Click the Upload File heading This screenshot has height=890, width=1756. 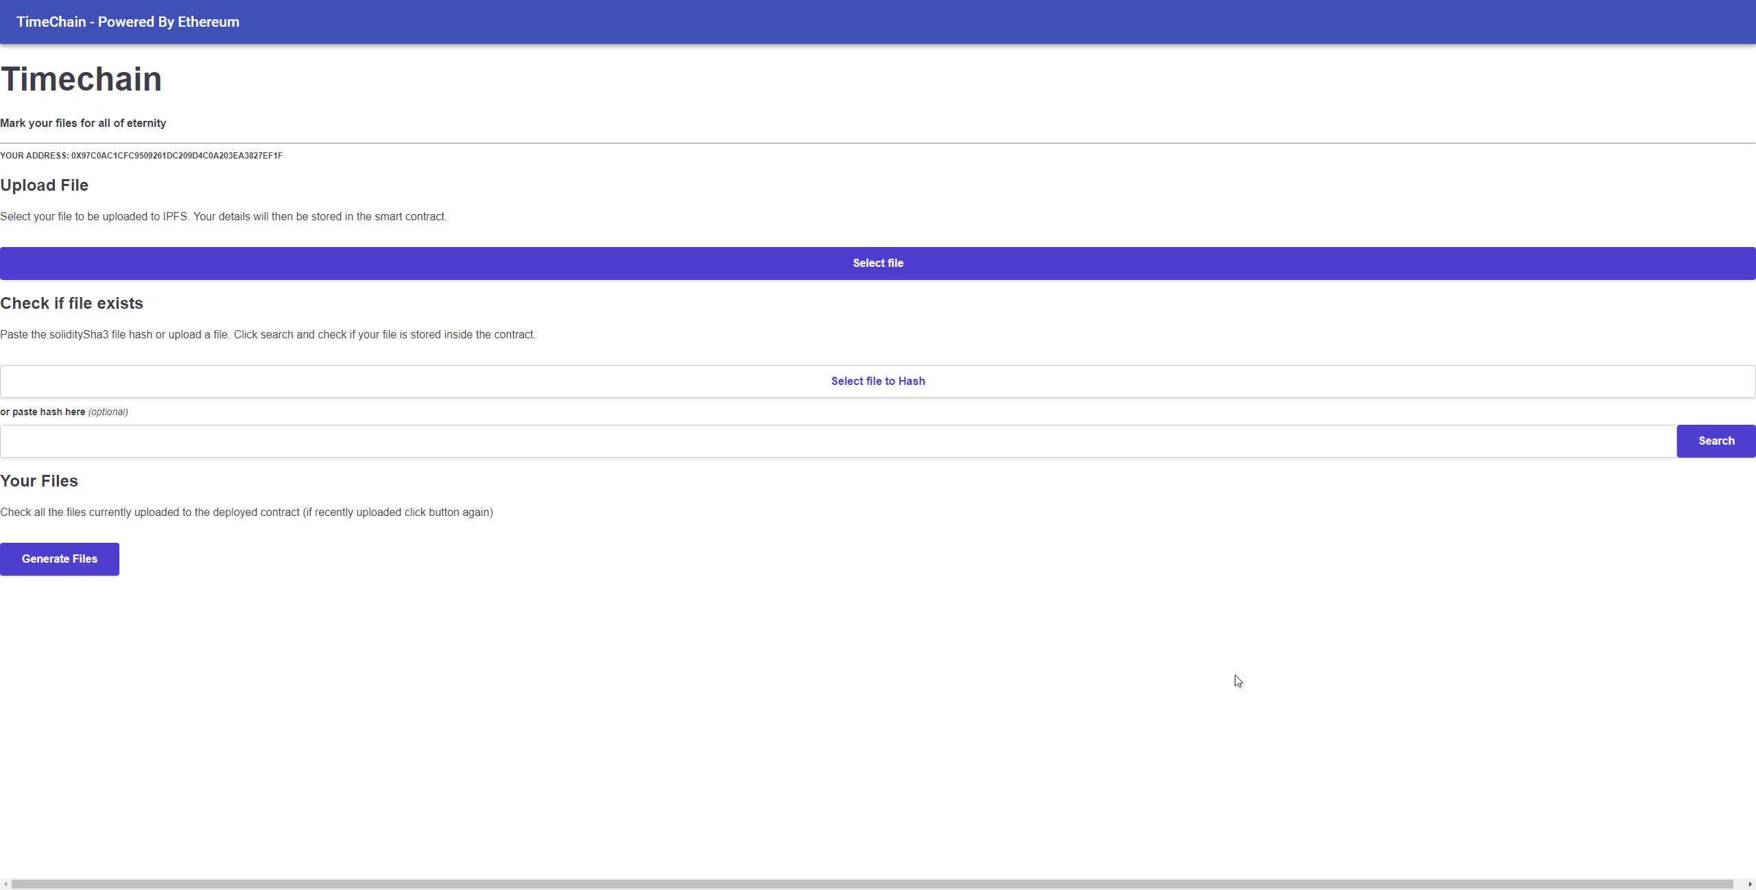(x=45, y=185)
